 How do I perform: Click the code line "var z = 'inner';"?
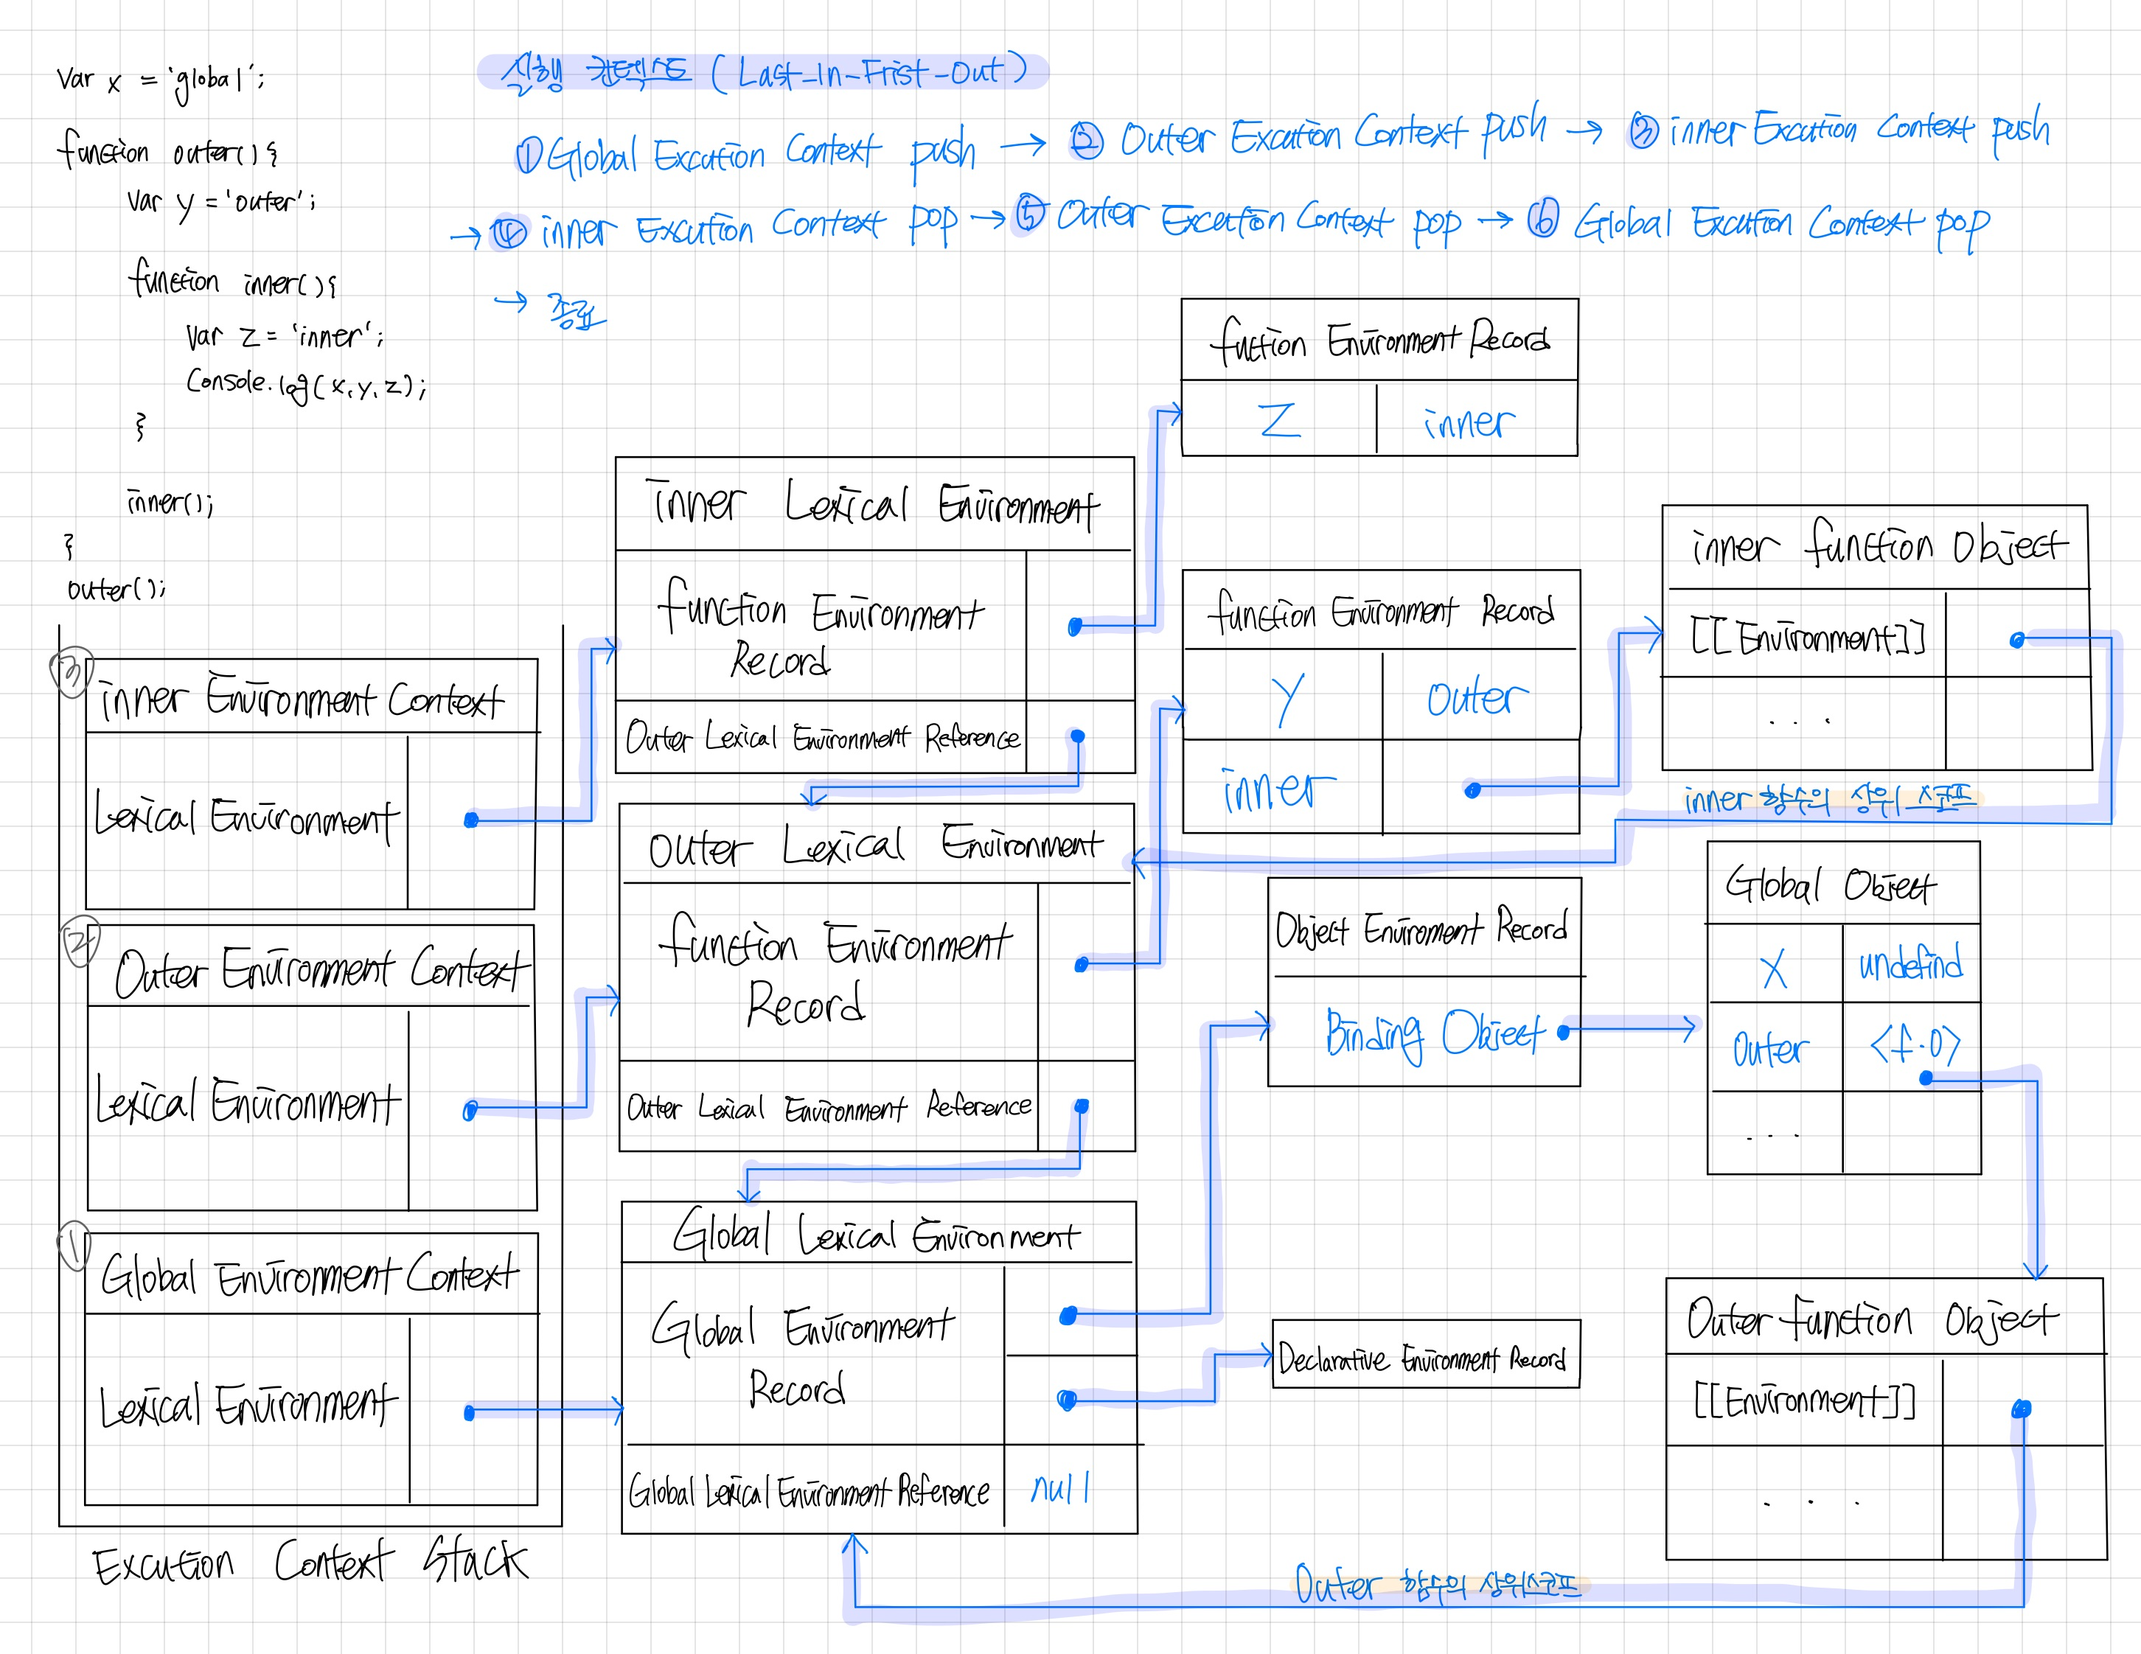pyautogui.click(x=285, y=336)
